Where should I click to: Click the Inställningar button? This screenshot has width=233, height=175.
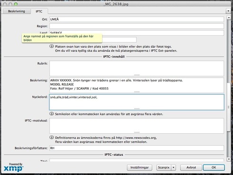[139, 167]
